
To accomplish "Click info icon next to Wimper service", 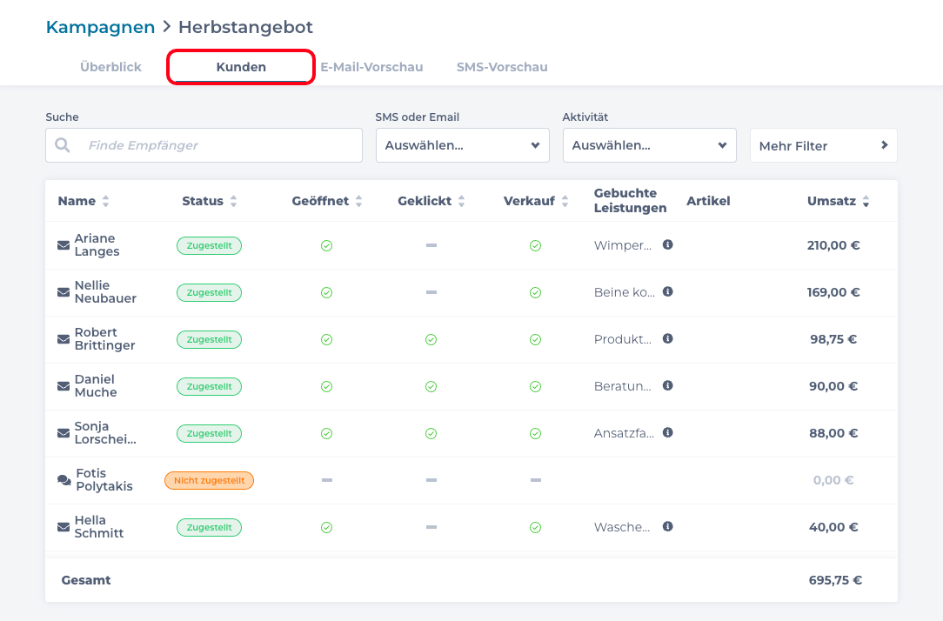I will click(667, 244).
